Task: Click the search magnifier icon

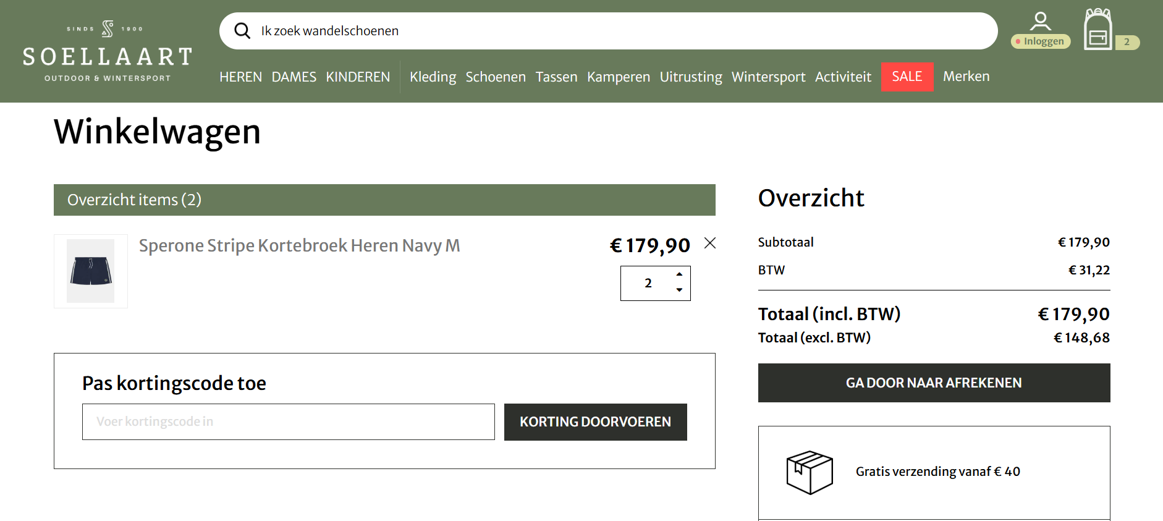Action: [x=242, y=31]
